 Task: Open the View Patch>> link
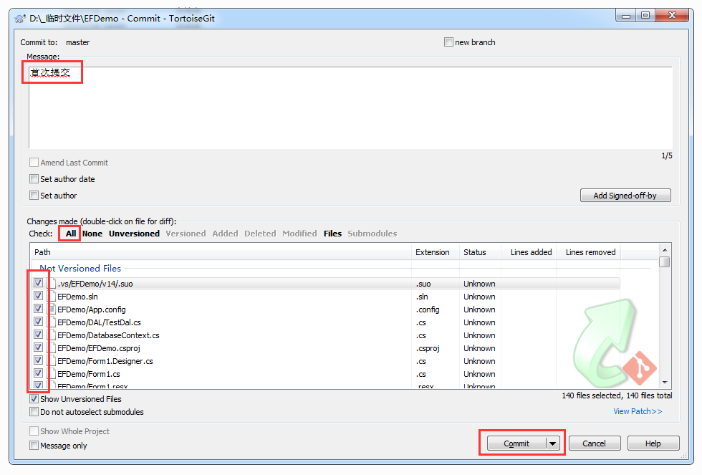tap(638, 411)
